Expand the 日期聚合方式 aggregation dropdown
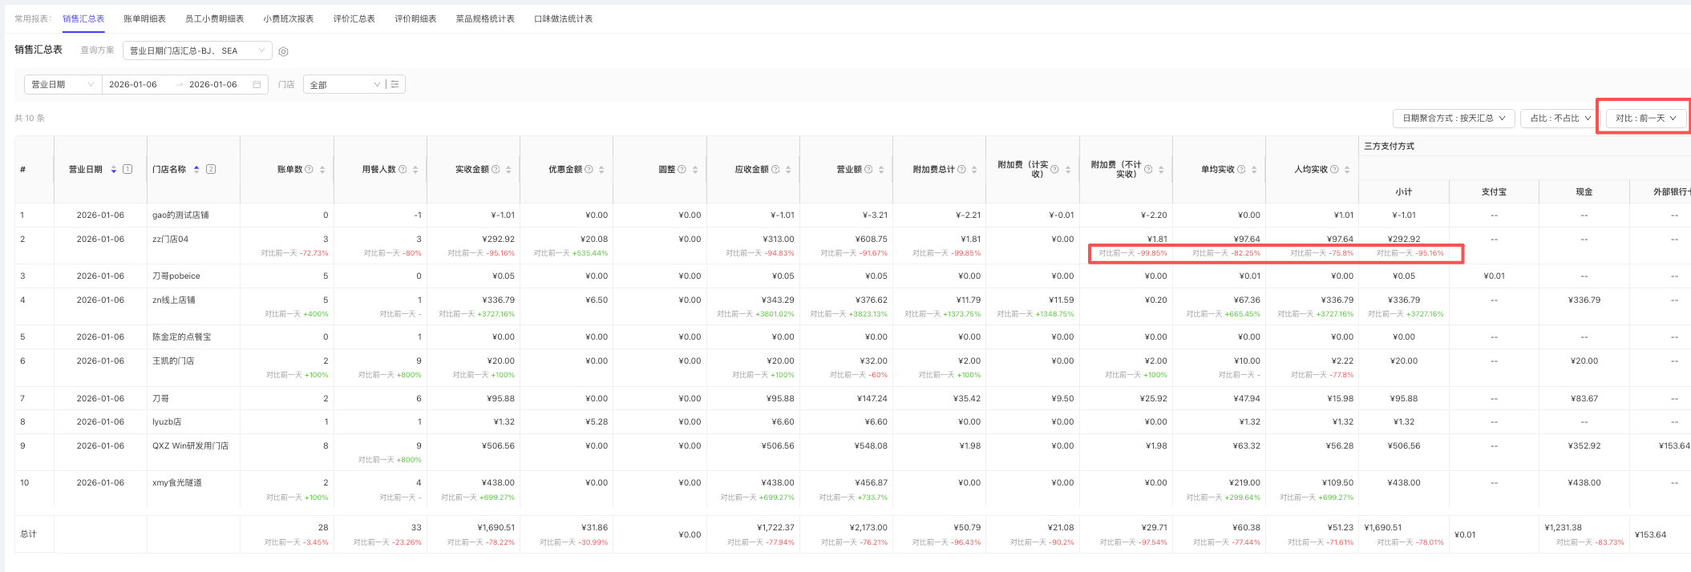 point(1453,118)
